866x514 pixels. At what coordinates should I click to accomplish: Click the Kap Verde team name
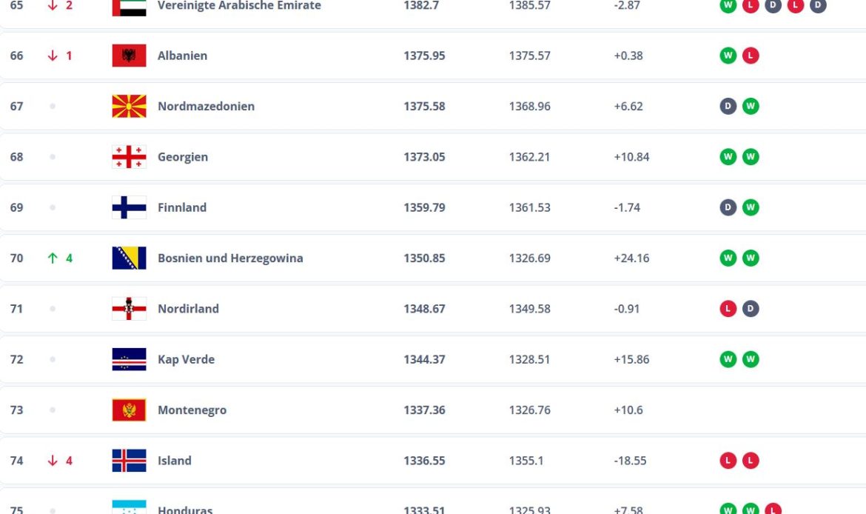pyautogui.click(x=186, y=359)
